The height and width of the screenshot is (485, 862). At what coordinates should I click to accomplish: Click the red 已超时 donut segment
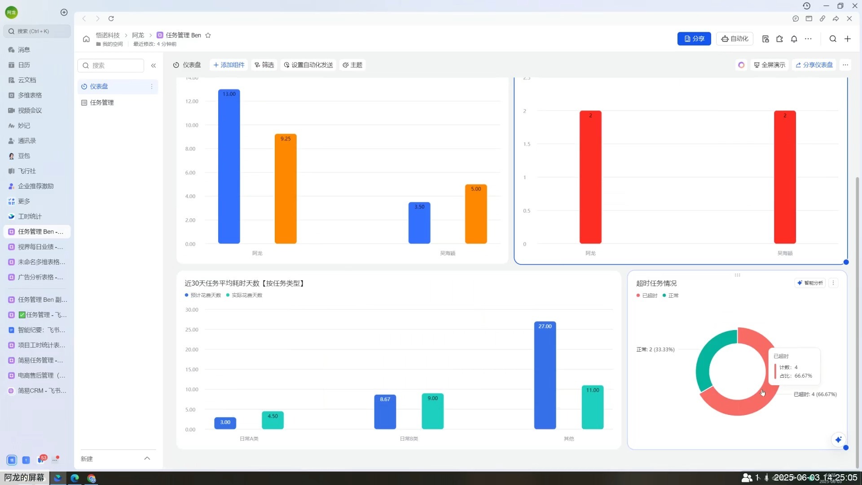click(x=736, y=408)
